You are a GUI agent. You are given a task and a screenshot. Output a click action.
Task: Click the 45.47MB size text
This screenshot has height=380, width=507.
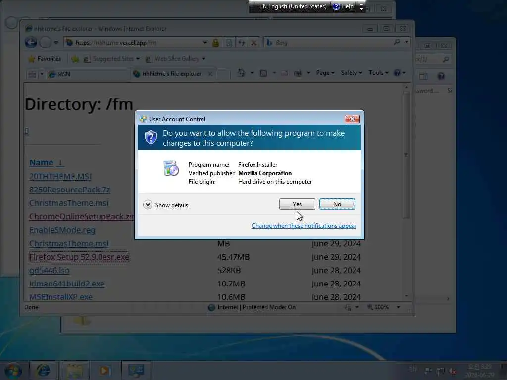coord(234,257)
